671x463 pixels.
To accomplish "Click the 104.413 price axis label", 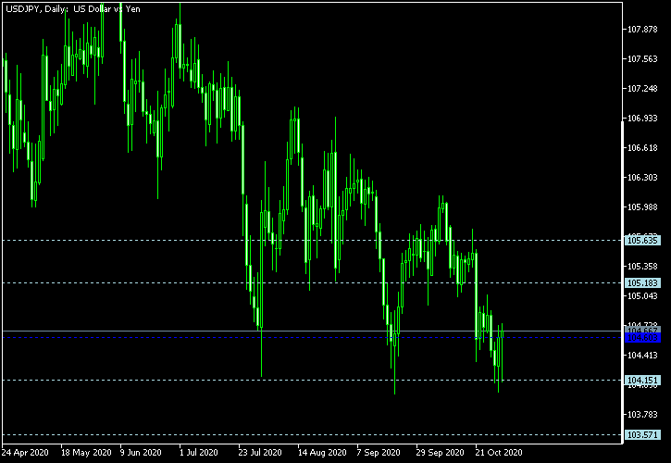I will pos(642,355).
